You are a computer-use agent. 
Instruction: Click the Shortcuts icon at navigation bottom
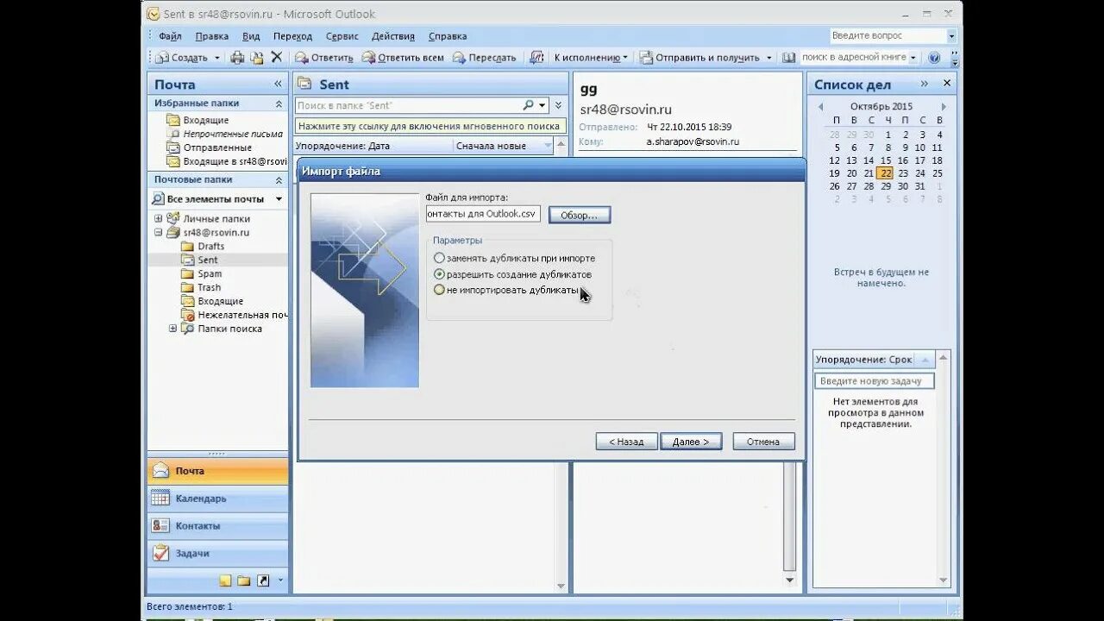click(263, 580)
